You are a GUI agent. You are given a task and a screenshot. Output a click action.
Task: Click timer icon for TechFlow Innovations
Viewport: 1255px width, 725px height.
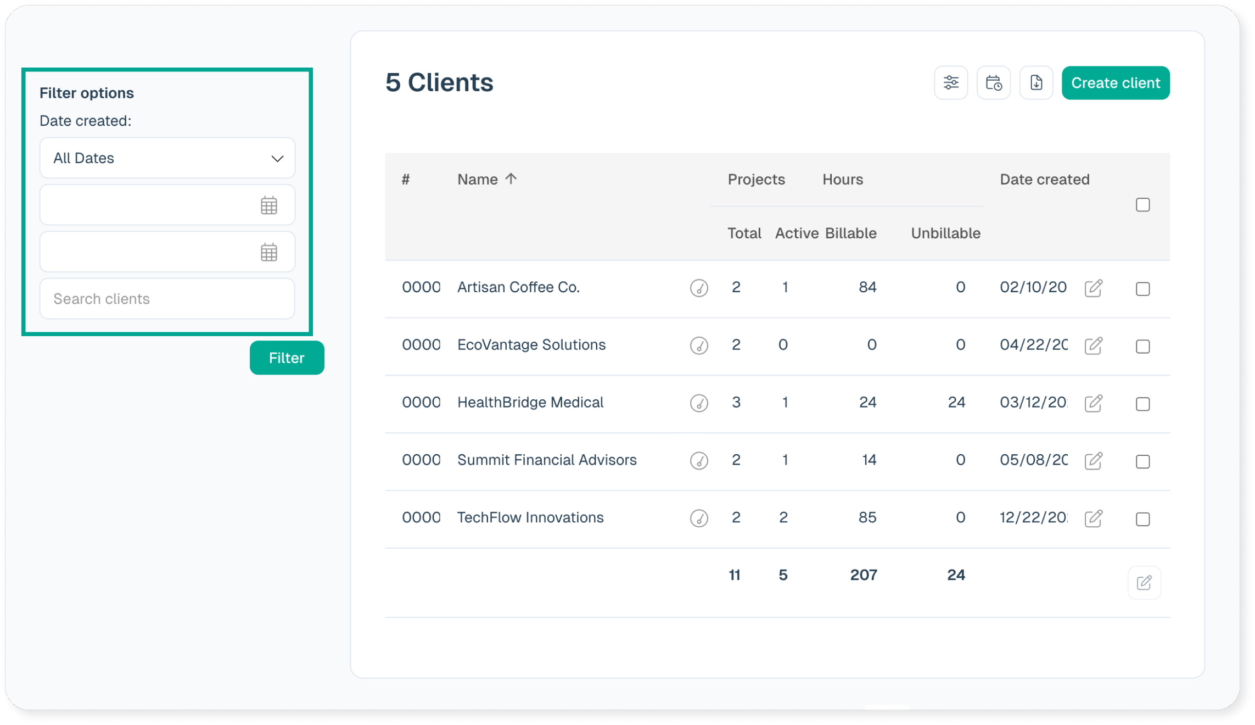[x=699, y=518]
